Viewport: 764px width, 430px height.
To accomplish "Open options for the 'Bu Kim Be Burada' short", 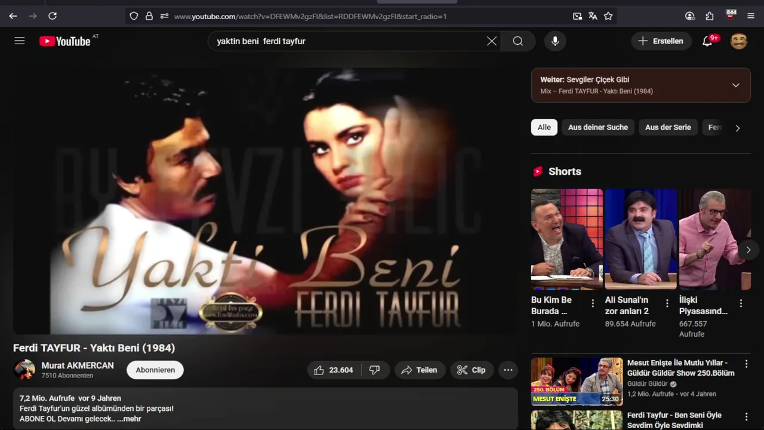I will click(593, 303).
